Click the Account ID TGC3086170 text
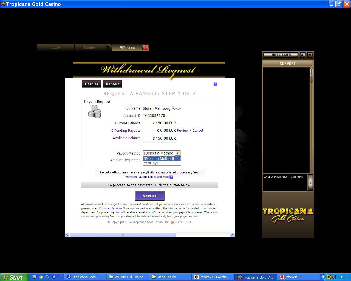The width and height of the screenshot is (351, 281). [x=154, y=116]
